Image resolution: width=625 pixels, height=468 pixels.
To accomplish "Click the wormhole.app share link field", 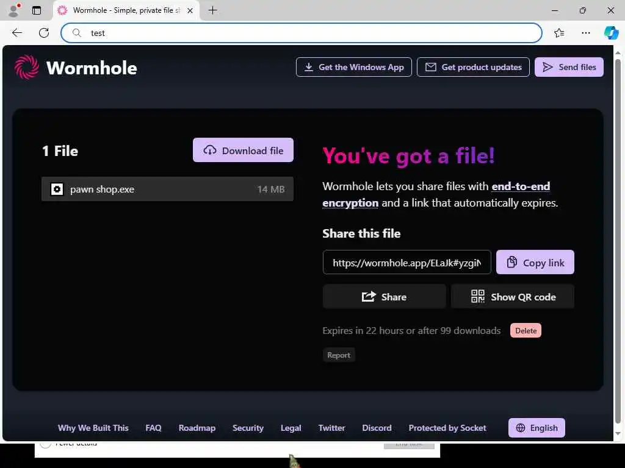I will (x=406, y=263).
